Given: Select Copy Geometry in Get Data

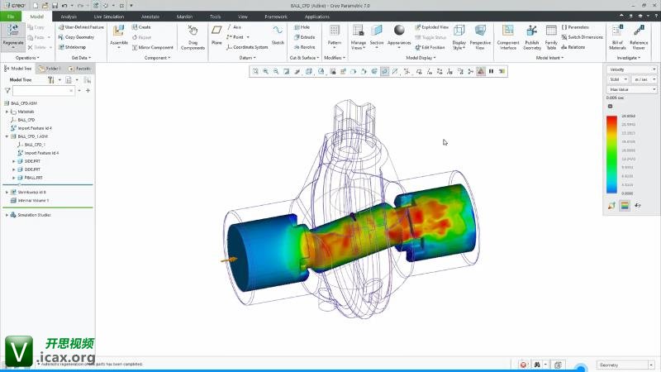Looking at the screenshot, I should pos(76,37).
